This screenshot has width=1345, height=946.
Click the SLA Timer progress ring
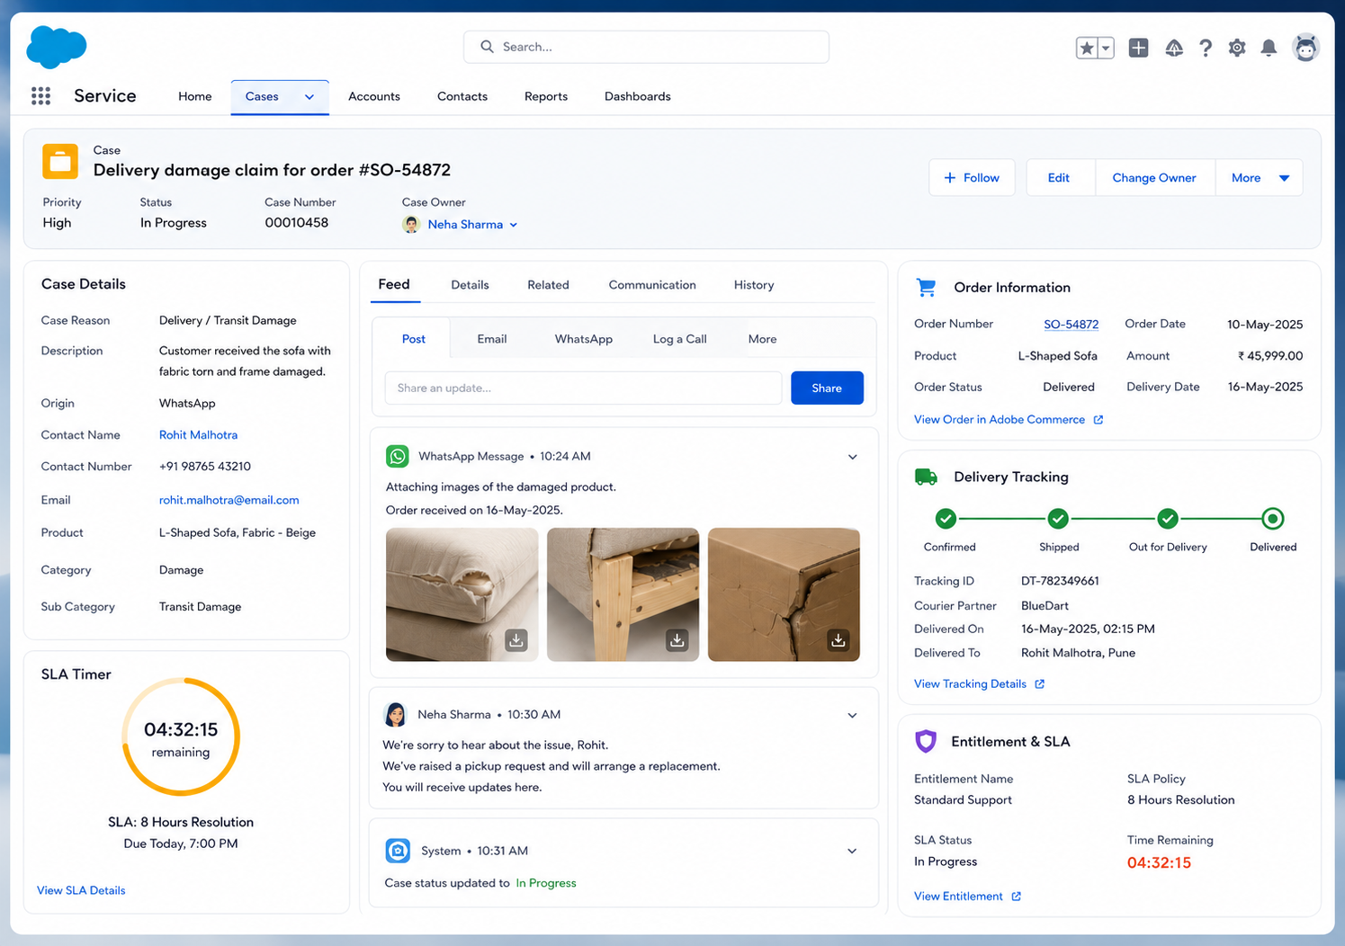pyautogui.click(x=181, y=736)
